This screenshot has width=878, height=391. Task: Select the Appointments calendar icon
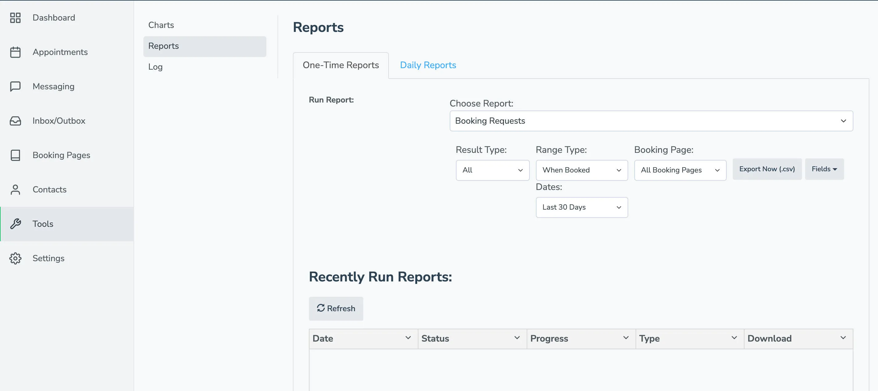[15, 52]
